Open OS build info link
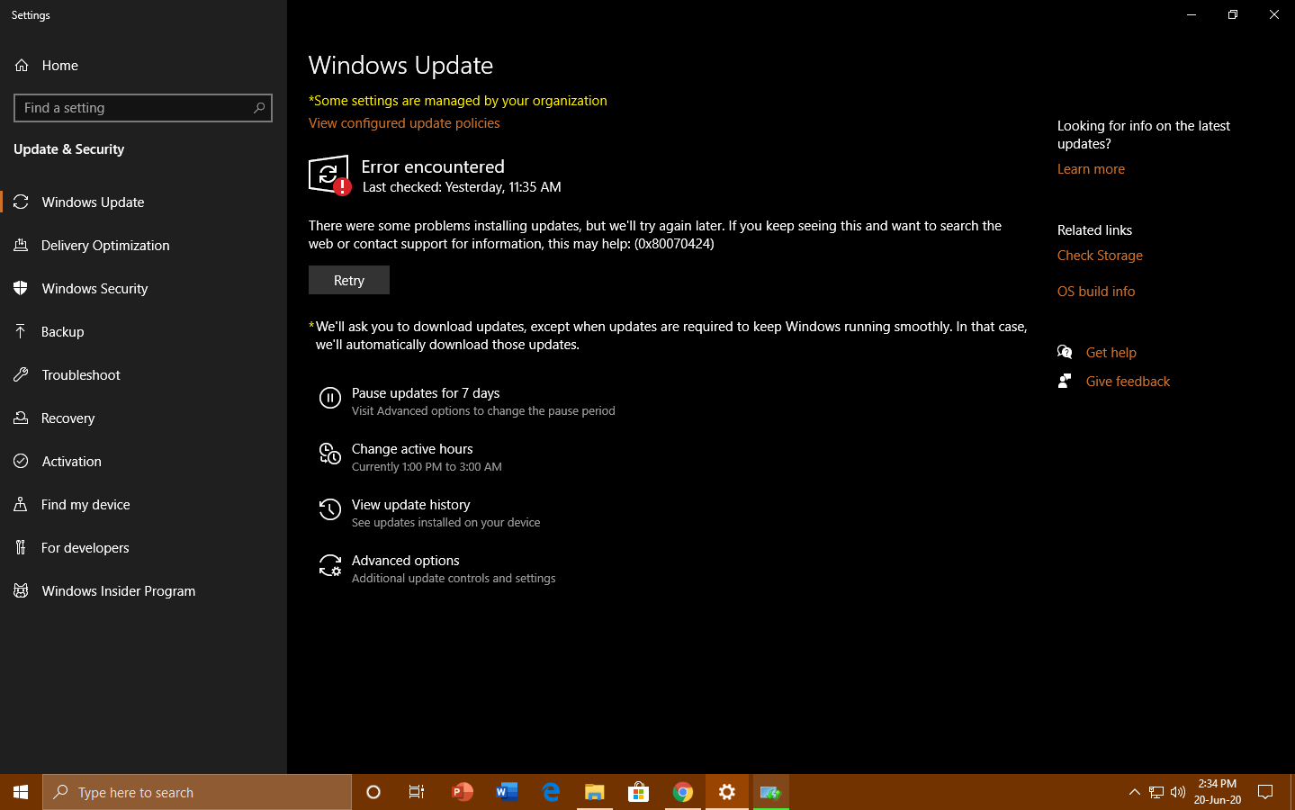Image resolution: width=1295 pixels, height=810 pixels. tap(1096, 292)
